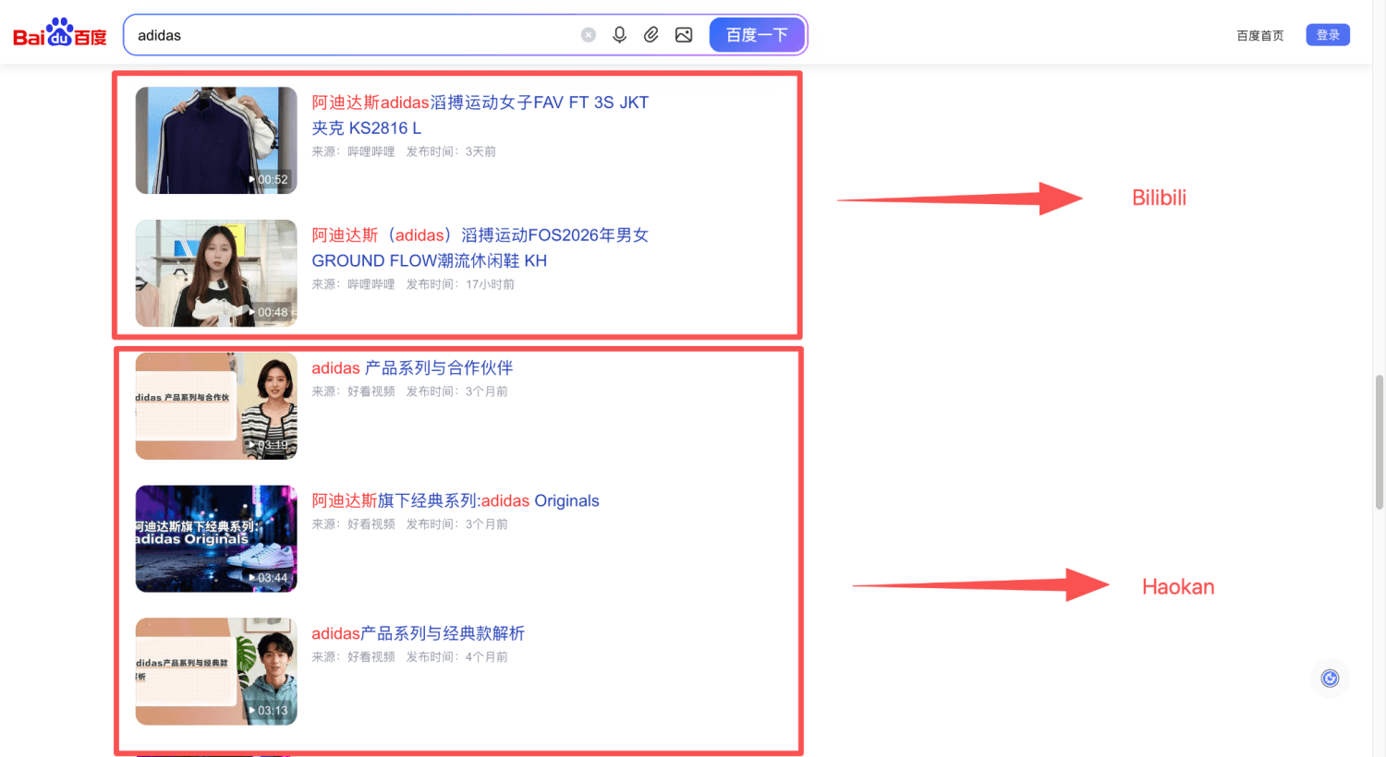
Task: Click the 发布时间 3天前 text
Action: click(x=451, y=151)
